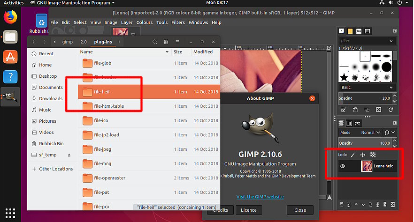Image resolution: width=414 pixels, height=222 pixels.
Task: Open the Layers dock configuration menu arrow
Action: tap(395, 123)
